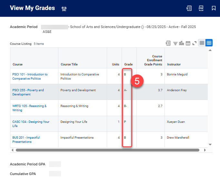Select the instructor name Bonnie Meguid
This screenshot has width=220, height=187.
pos(177,74)
